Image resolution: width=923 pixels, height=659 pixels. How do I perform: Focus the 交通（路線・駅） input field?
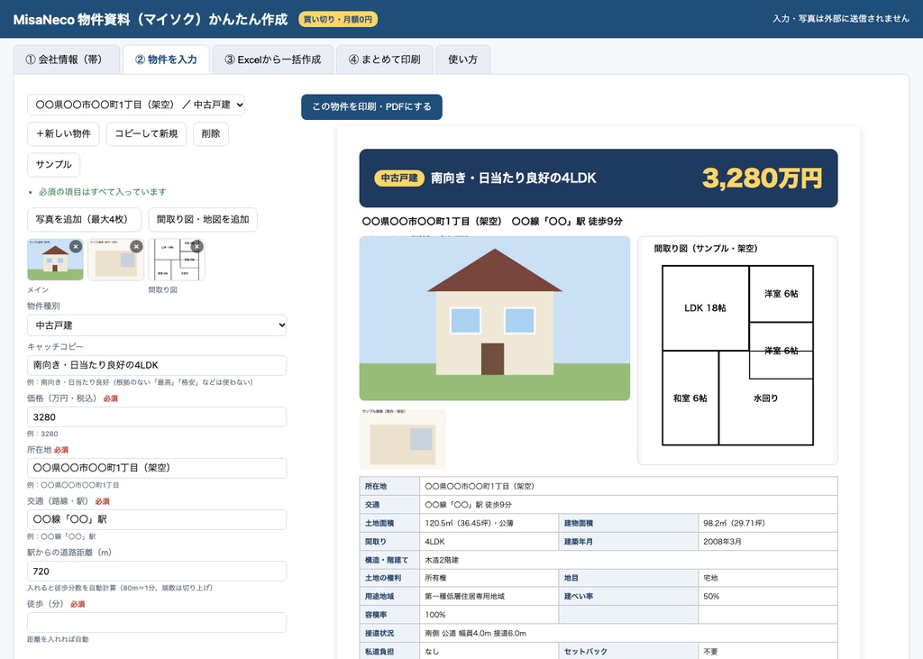pos(157,519)
